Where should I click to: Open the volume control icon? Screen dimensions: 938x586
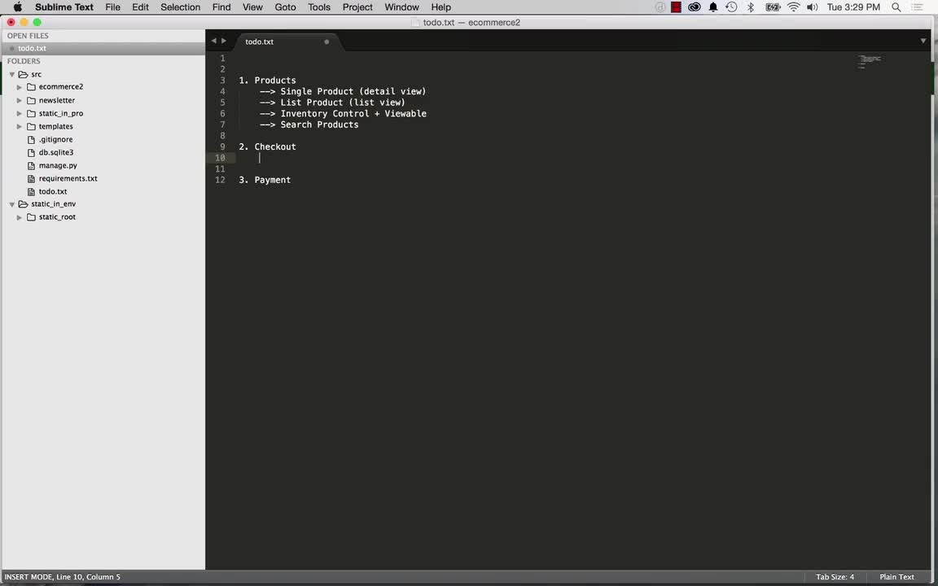tap(812, 7)
